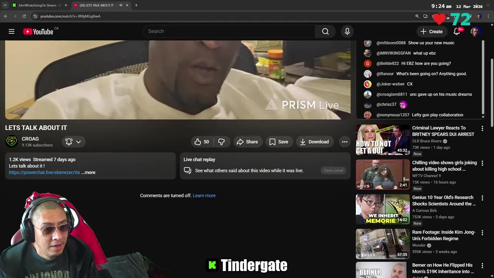The height and width of the screenshot is (278, 494).
Task: Open the CROAG channel avatar
Action: [12, 142]
